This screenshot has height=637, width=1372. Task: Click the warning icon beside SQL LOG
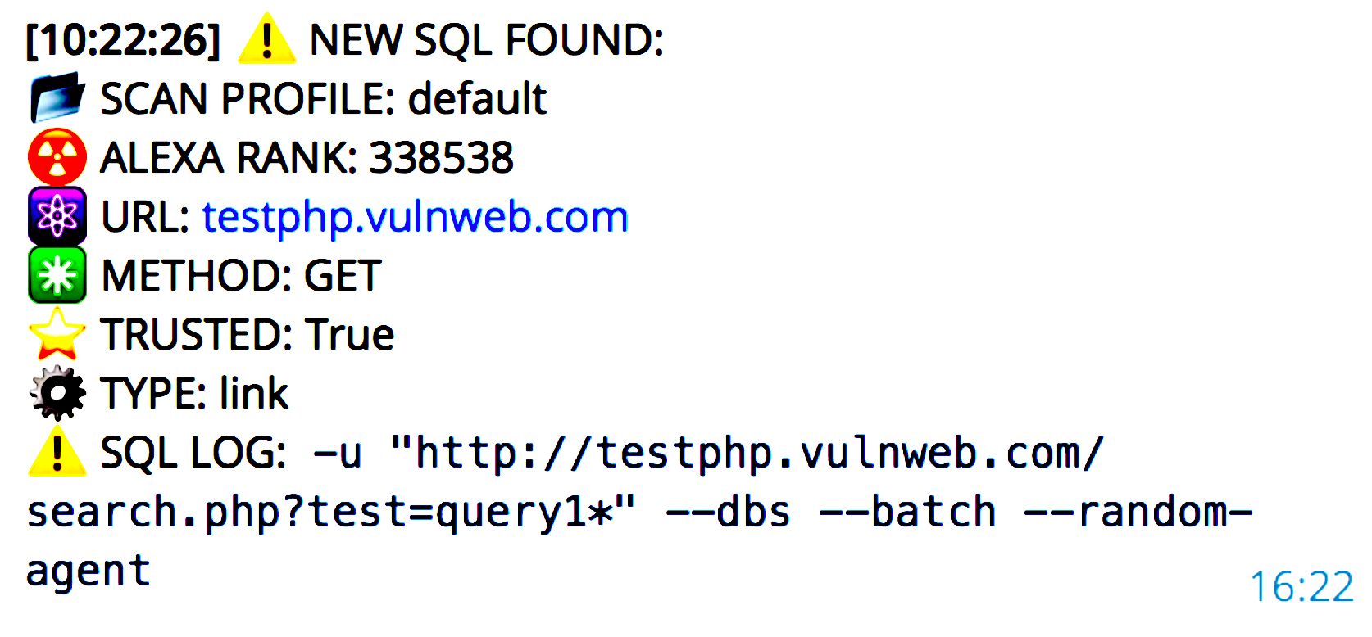click(57, 452)
